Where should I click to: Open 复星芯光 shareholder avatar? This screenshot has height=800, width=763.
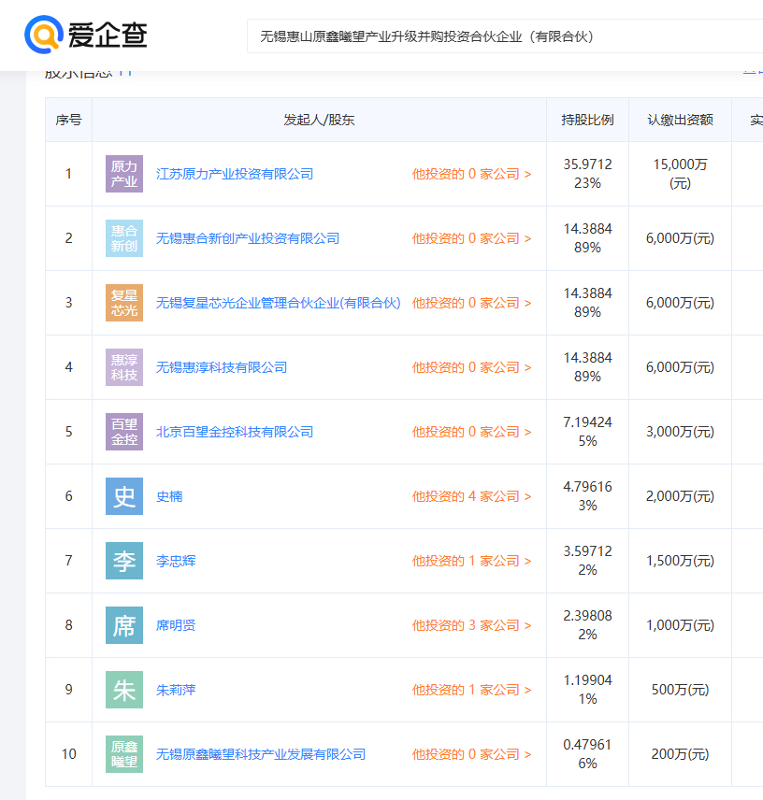tap(124, 303)
